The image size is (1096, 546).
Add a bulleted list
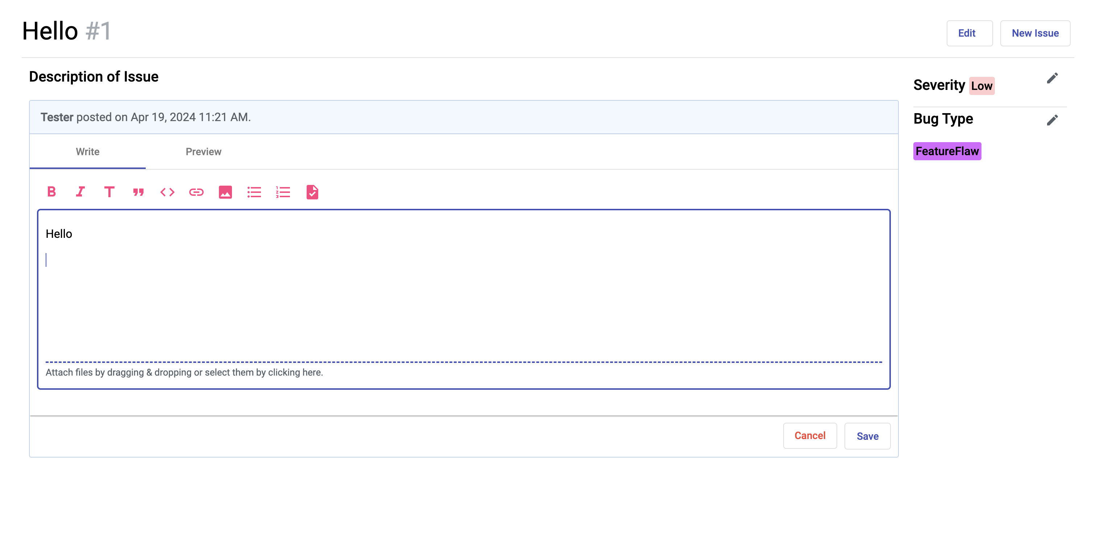[x=254, y=192]
